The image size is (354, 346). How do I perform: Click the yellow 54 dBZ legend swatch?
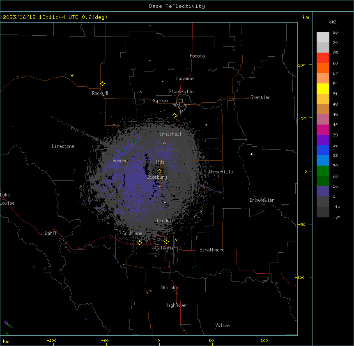point(323,88)
